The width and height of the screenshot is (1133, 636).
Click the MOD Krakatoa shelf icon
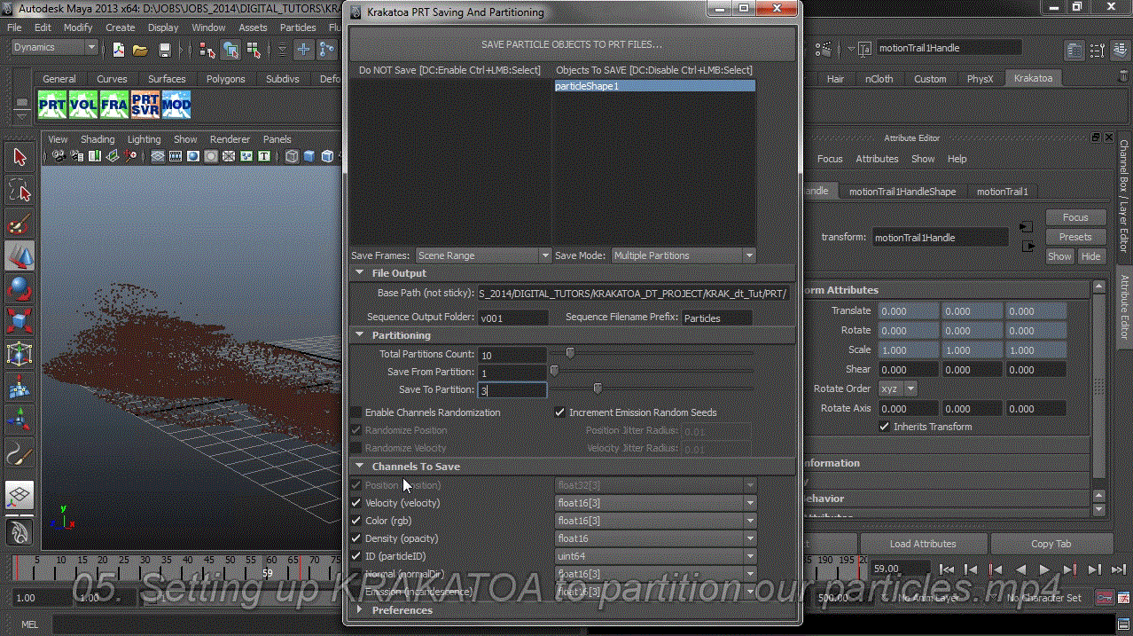click(176, 105)
